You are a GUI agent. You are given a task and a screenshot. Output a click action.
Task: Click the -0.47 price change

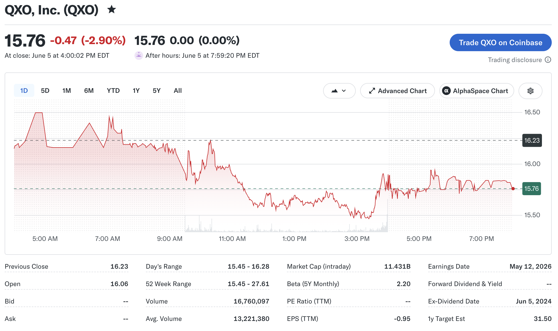tap(63, 41)
